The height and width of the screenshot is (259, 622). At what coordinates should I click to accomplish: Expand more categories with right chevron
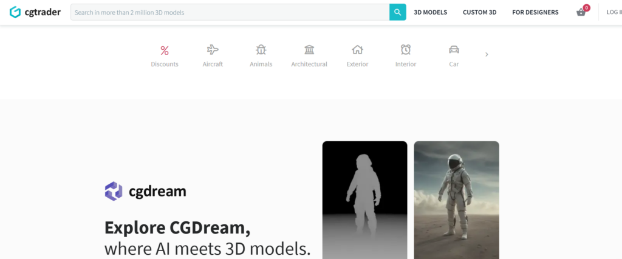point(487,55)
